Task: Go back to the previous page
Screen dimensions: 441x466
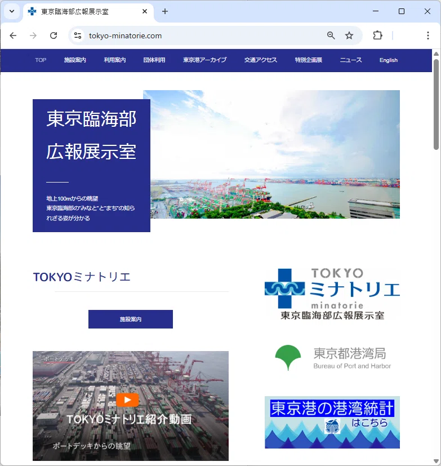Action: point(13,35)
